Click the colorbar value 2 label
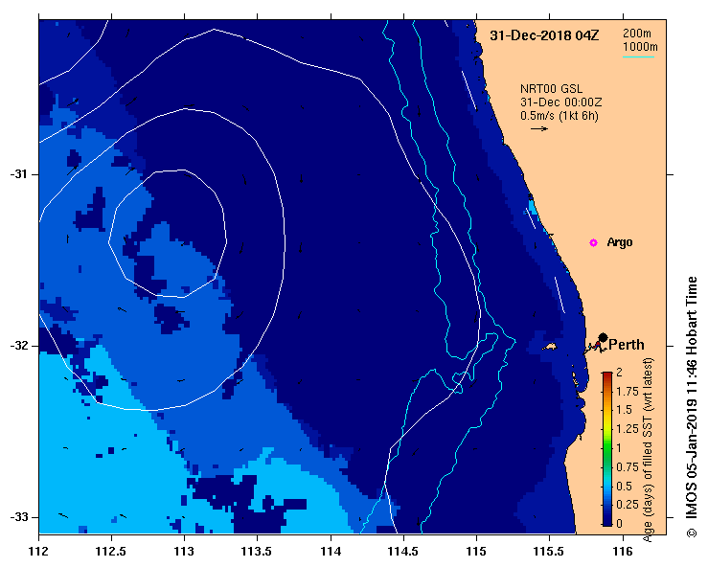The height and width of the screenshot is (567, 708). coord(619,372)
